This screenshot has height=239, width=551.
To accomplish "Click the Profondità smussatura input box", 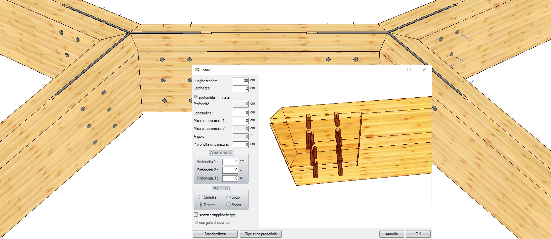I will pos(240,144).
